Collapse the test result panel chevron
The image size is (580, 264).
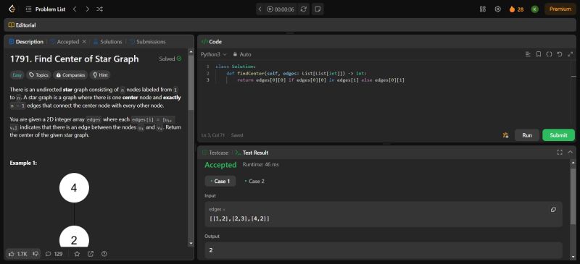[x=570, y=153]
